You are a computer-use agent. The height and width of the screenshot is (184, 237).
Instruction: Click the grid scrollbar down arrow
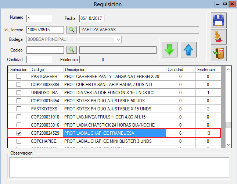click(228, 145)
